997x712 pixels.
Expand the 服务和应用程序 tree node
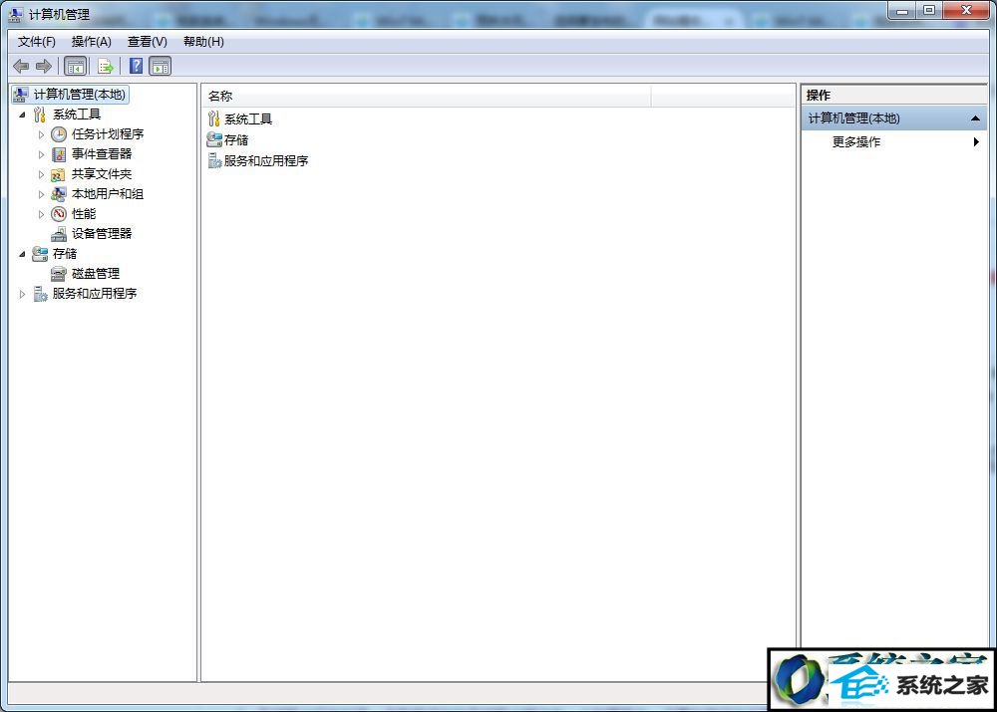tap(22, 294)
